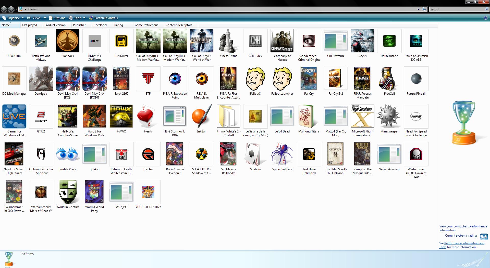This screenshot has height=268, width=490.
Task: Sort by the Last played column
Action: click(29, 25)
